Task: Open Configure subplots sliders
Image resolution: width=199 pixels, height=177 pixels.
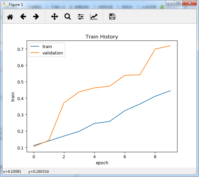Action: [81, 17]
